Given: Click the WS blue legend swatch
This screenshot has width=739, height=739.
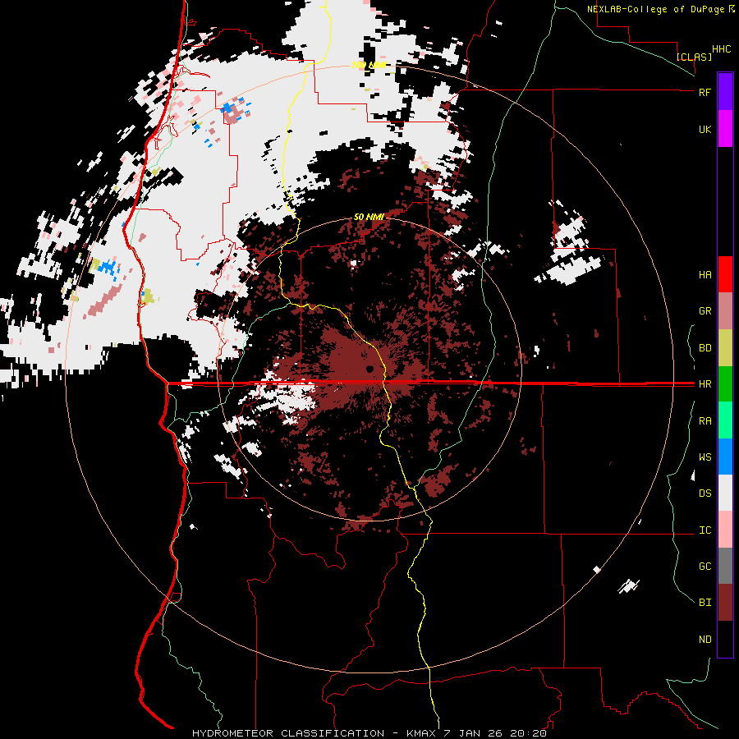Looking at the screenshot, I should click(725, 457).
